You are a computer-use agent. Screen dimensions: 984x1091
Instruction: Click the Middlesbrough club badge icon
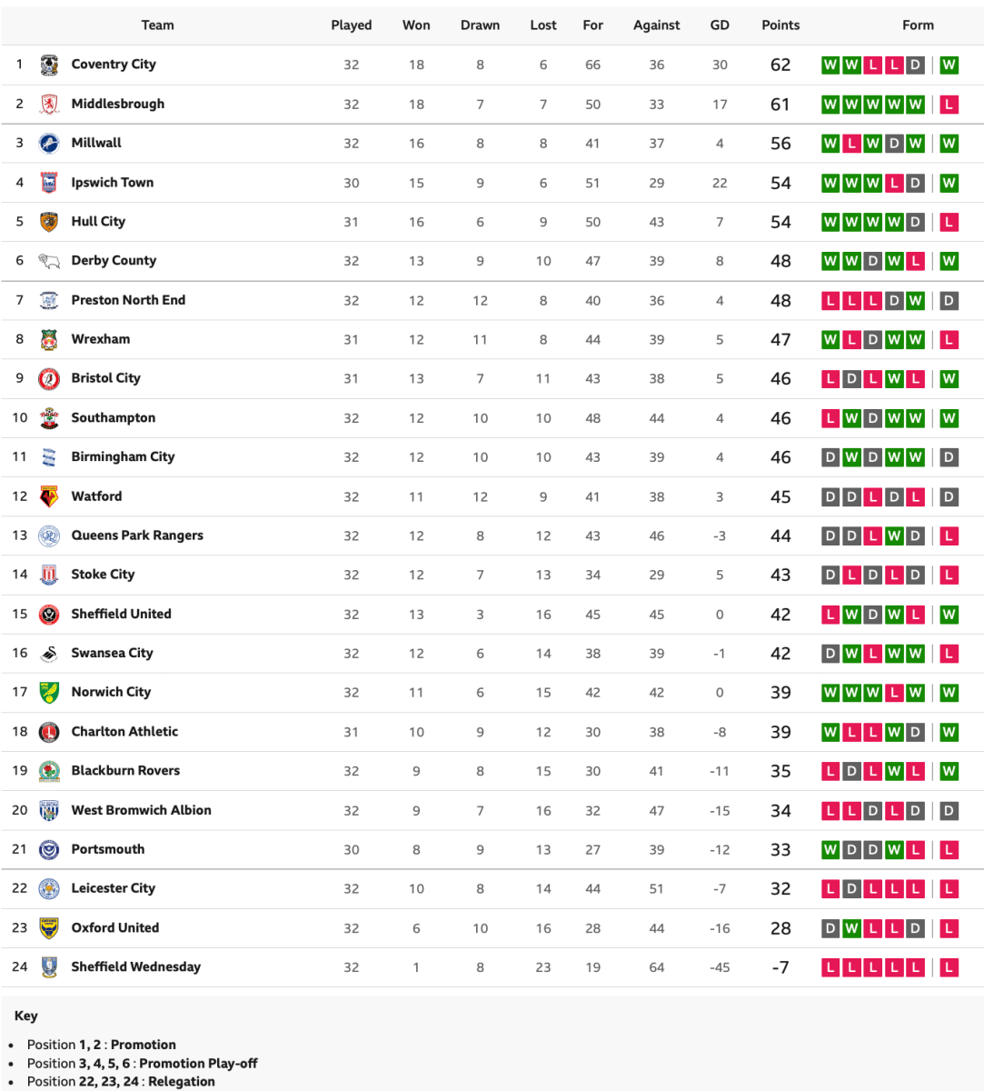click(49, 104)
